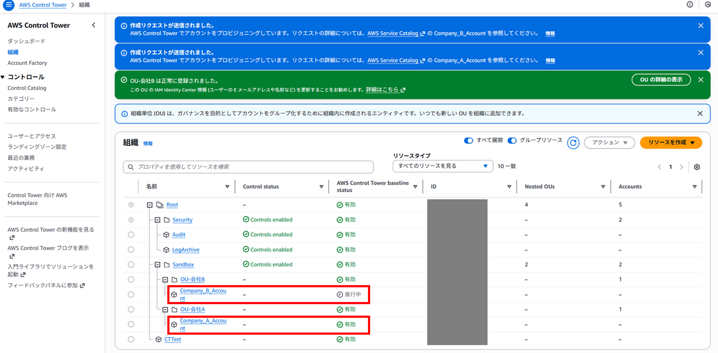Open the すべてのリソースを見る resource type dropdown
Image resolution: width=718 pixels, height=353 pixels.
click(x=443, y=166)
